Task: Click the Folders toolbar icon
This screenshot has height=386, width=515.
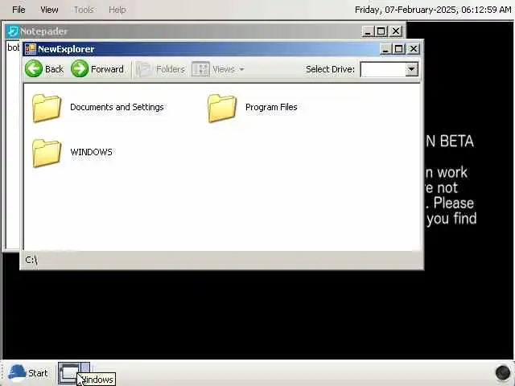Action: click(144, 69)
